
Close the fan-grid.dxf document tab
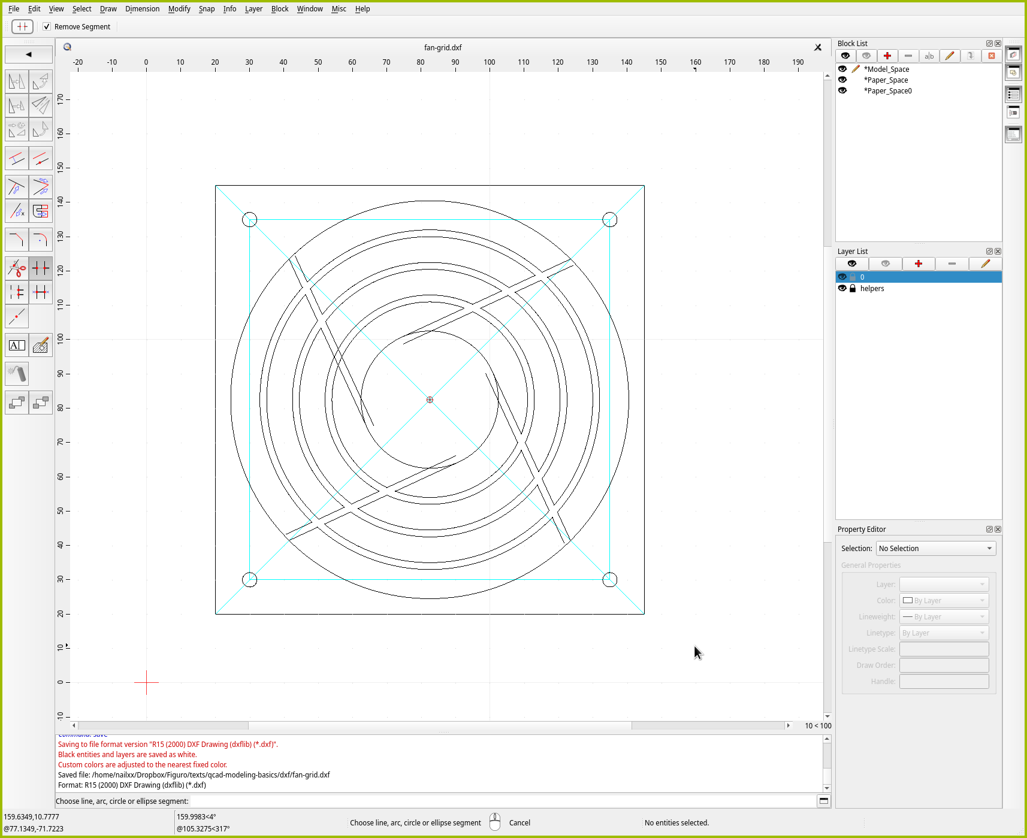(x=818, y=47)
